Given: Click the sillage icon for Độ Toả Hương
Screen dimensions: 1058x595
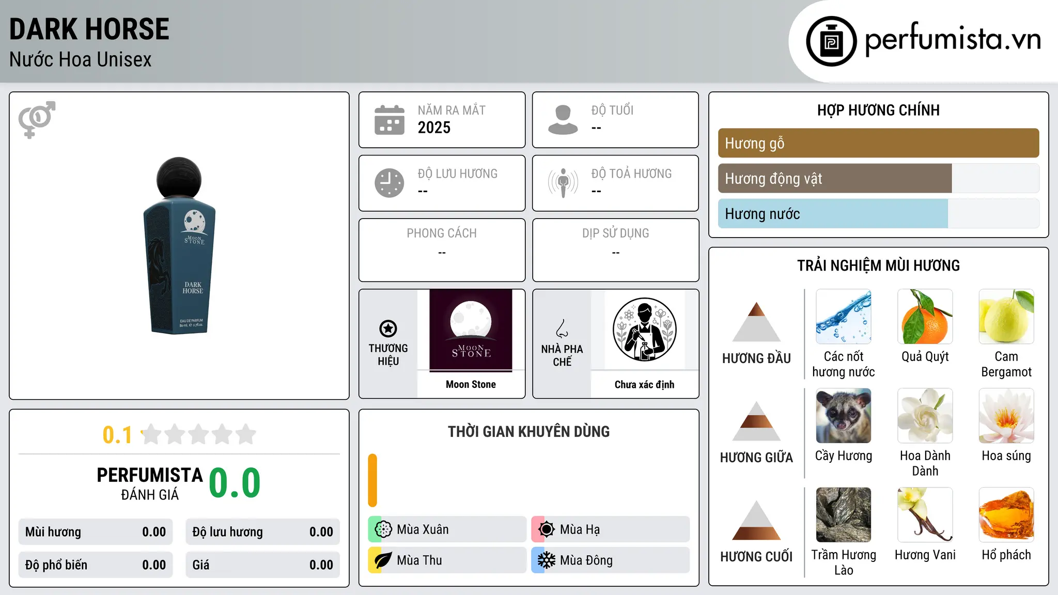Looking at the screenshot, I should (x=563, y=183).
